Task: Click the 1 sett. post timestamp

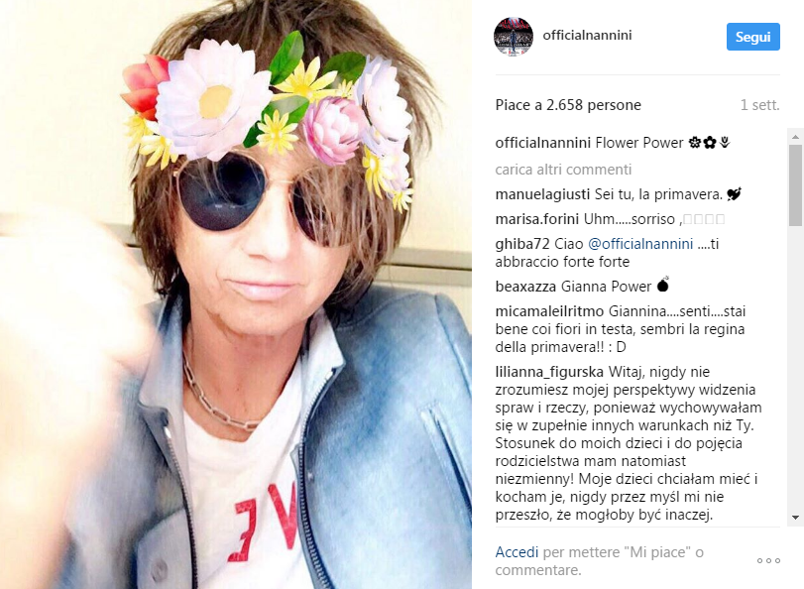Action: [x=760, y=105]
